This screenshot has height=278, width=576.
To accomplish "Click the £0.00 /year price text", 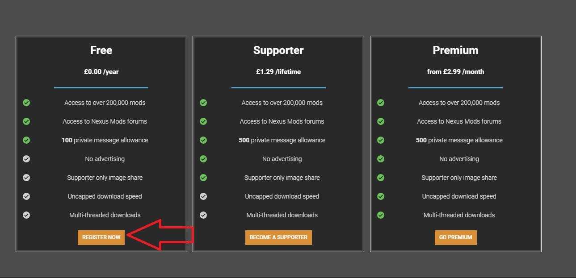I will (101, 72).
